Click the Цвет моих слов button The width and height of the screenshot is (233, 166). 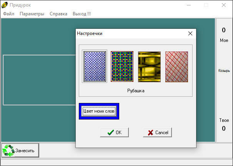99,111
